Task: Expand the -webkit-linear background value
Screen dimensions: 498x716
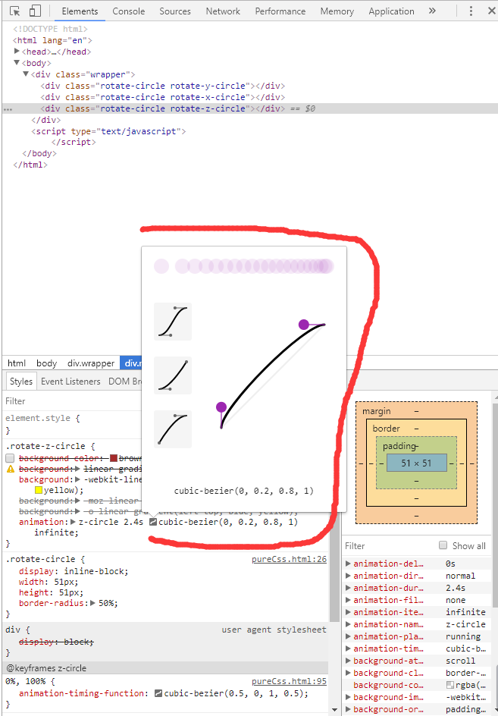Action: pos(77,479)
